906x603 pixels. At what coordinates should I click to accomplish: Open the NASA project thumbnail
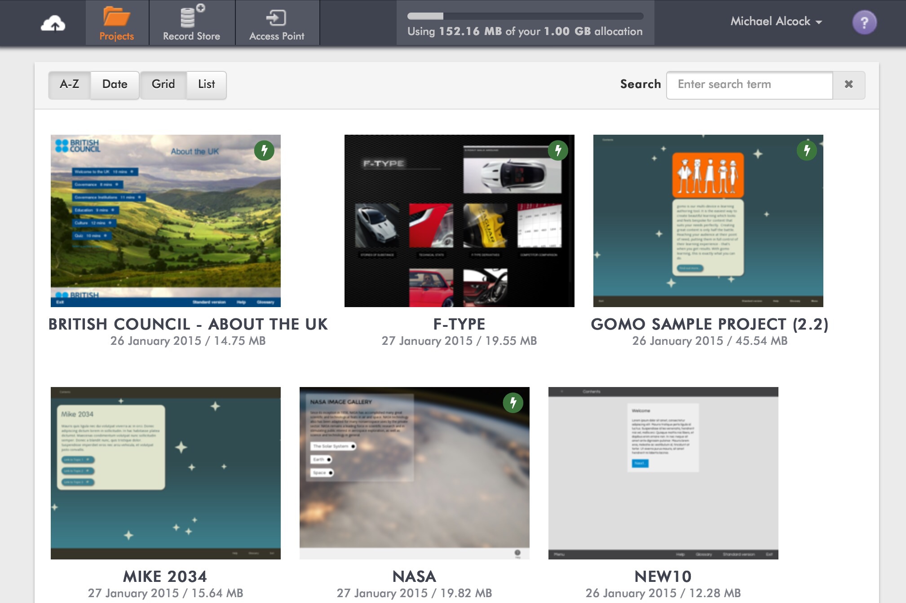coord(415,473)
